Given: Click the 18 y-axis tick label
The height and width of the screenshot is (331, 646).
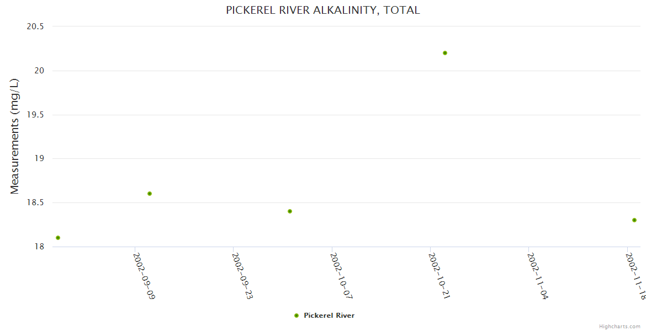Looking at the screenshot, I should click(40, 247).
